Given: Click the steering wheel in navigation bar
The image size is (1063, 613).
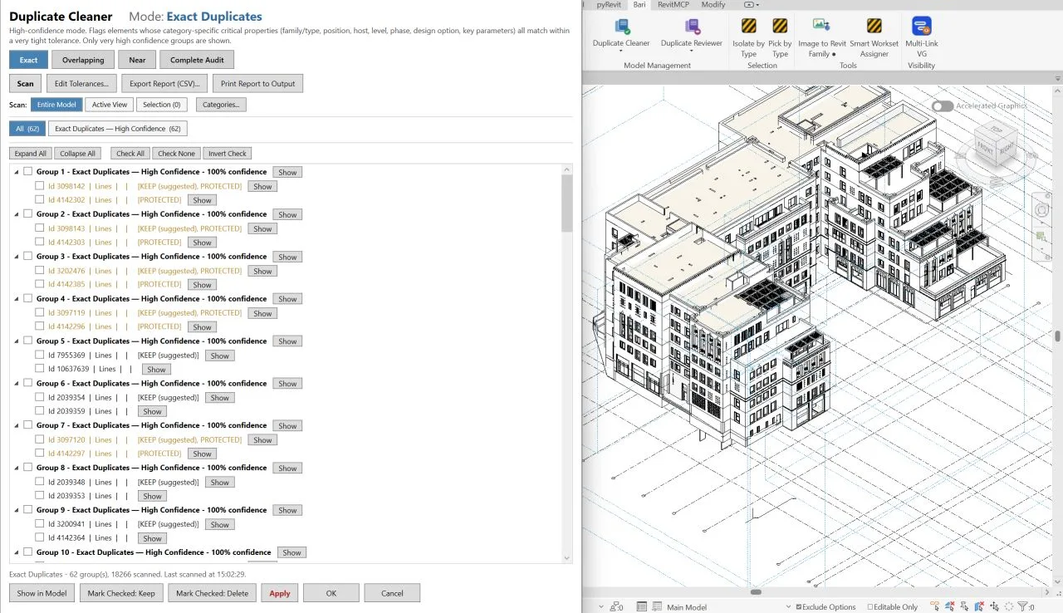Looking at the screenshot, I should pyautogui.click(x=1041, y=210).
